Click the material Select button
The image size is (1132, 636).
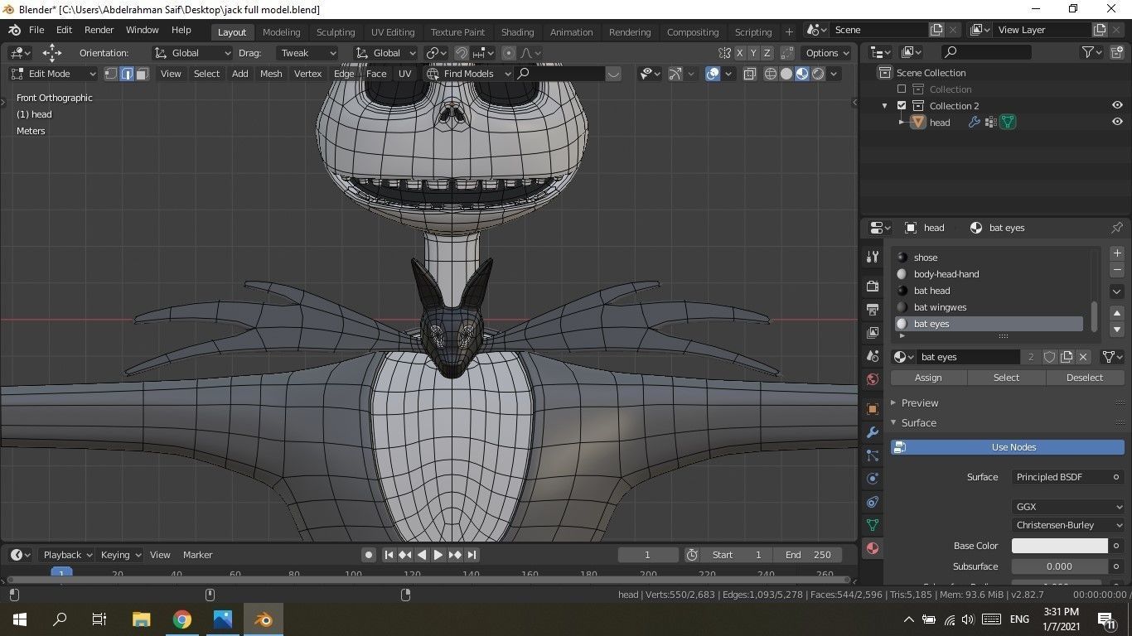1006,378
